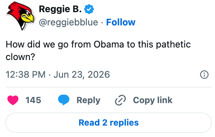Open the @reggiebblue handle link

(68, 22)
